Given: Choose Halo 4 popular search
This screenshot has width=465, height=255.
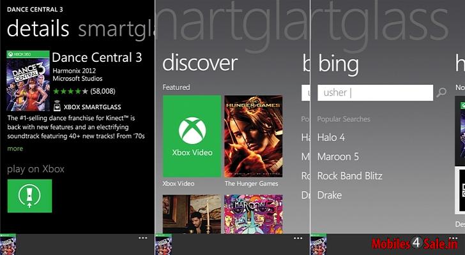Looking at the screenshot, I should (x=331, y=138).
